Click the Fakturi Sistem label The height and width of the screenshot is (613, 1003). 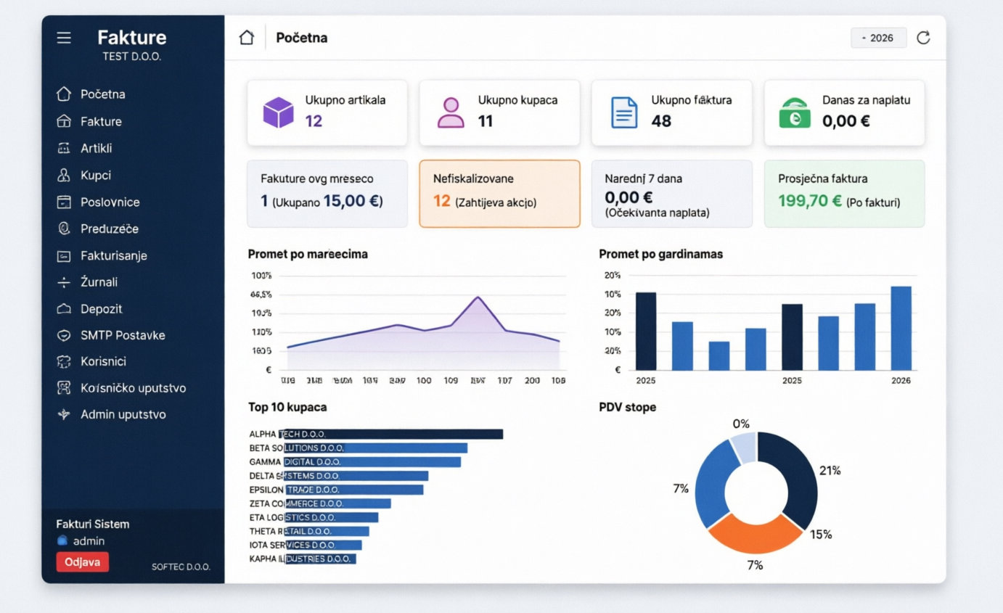tap(93, 524)
